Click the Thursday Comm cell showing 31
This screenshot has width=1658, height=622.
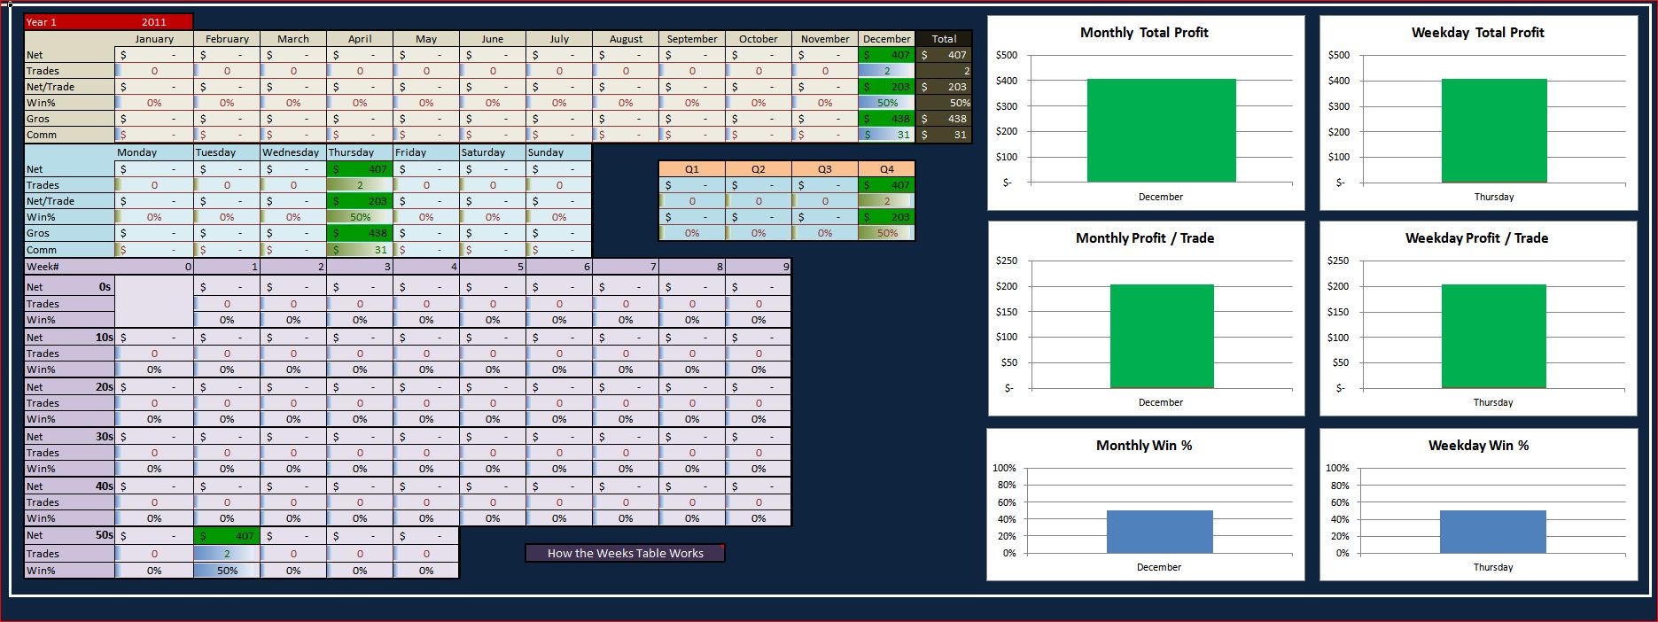[360, 250]
